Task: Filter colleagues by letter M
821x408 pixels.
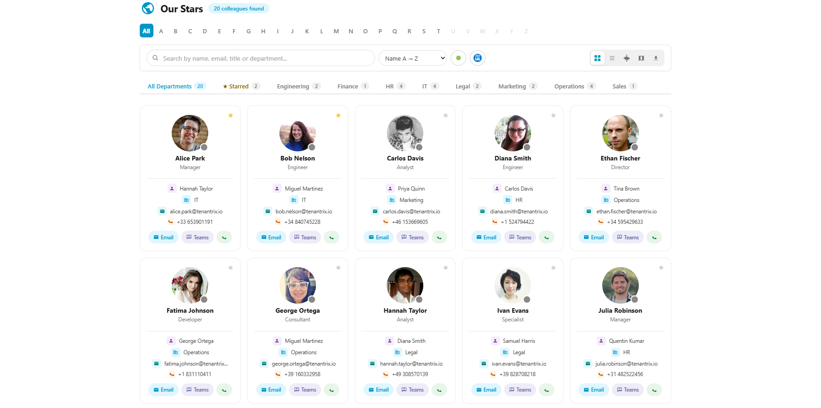Action: pos(336,31)
